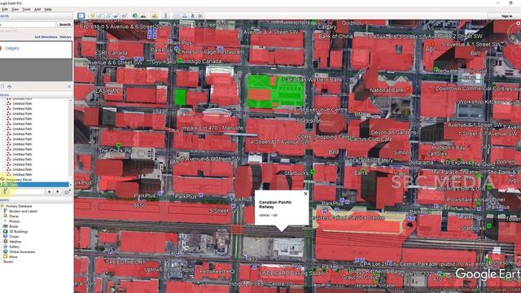Viewport: 521px width, 293px height.
Task: Select the More layer row
Action: 13,257
